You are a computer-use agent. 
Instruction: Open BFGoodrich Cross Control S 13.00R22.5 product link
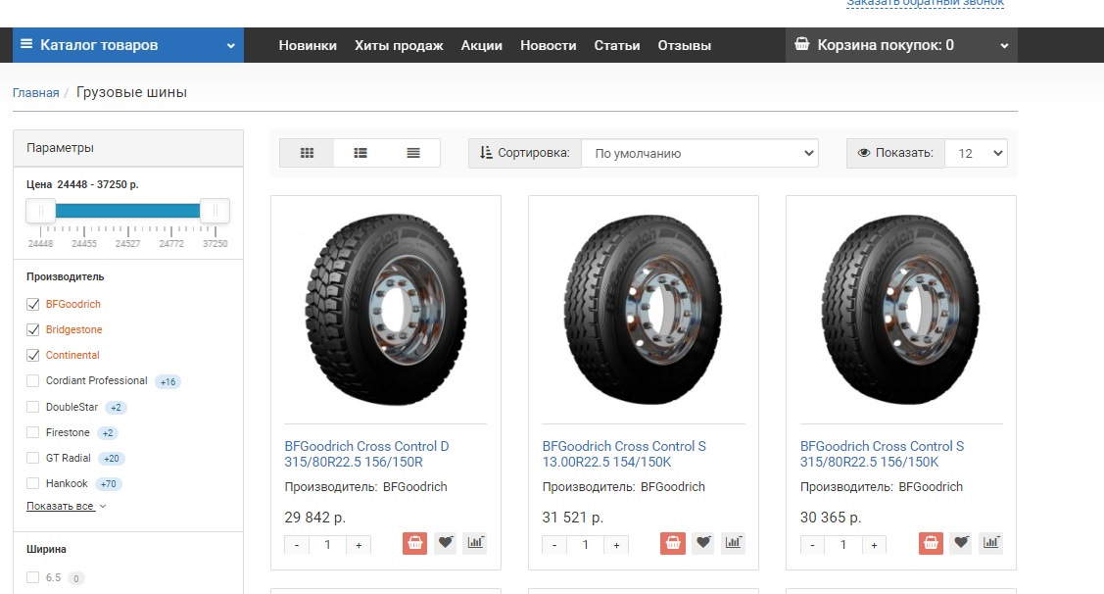pyautogui.click(x=624, y=454)
